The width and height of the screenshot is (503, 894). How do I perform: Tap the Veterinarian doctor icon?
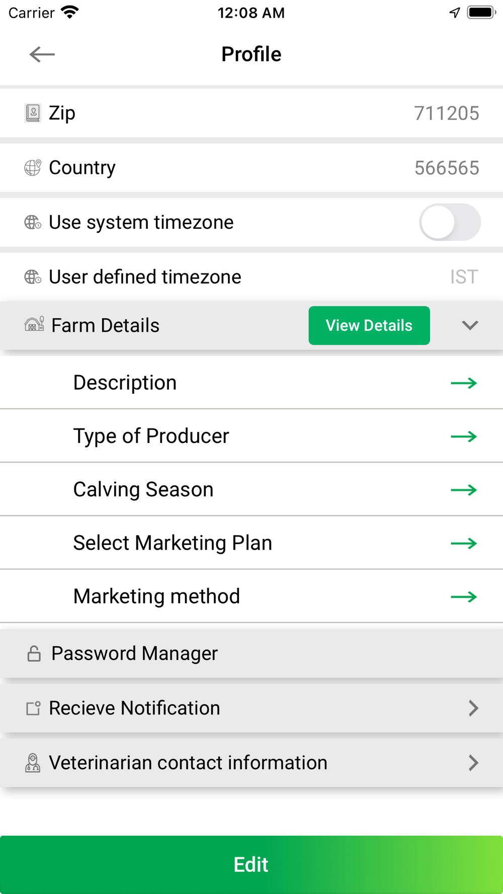(33, 763)
